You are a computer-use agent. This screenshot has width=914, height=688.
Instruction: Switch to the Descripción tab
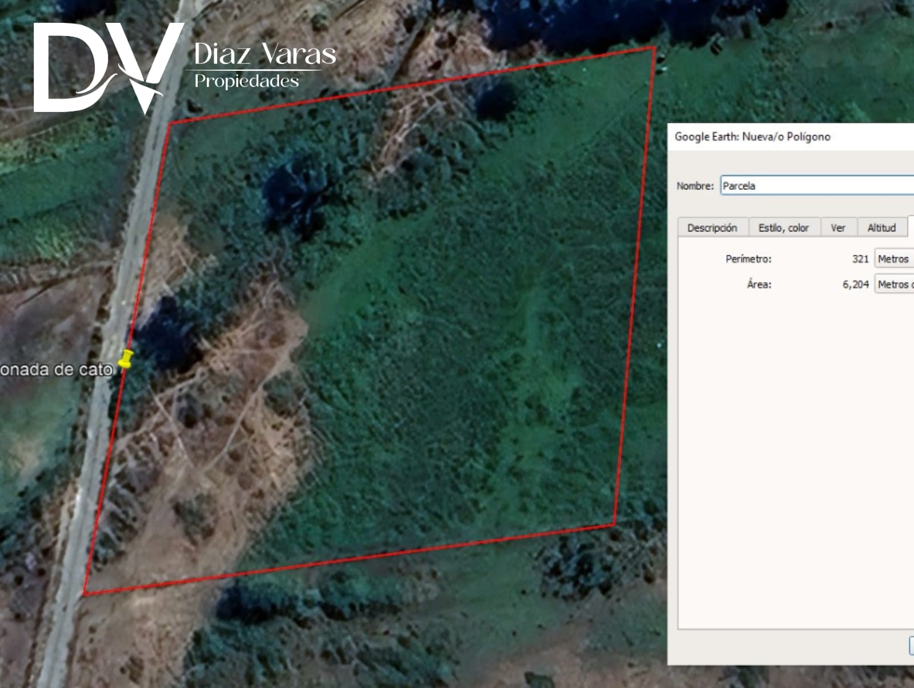coord(712,227)
